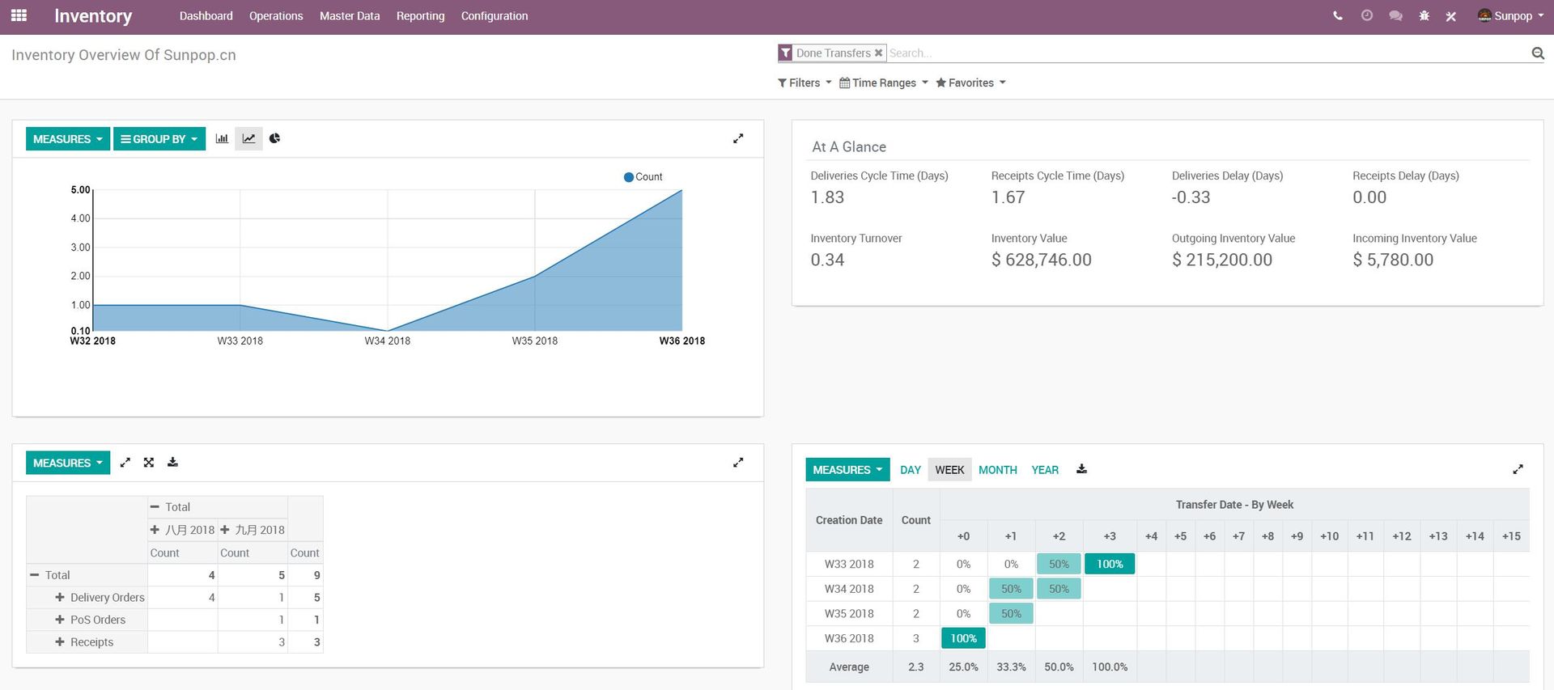Click Outgoing Inventory Value $ 215,200.00
This screenshot has height=690, width=1554.
point(1222,260)
